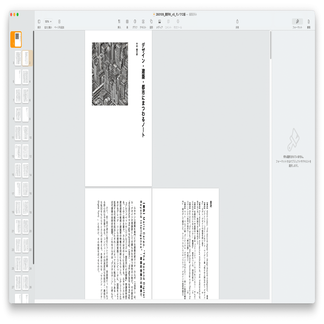Screen dimensions: 324x324
Task: Open the share (共有) icon
Action: (x=237, y=21)
